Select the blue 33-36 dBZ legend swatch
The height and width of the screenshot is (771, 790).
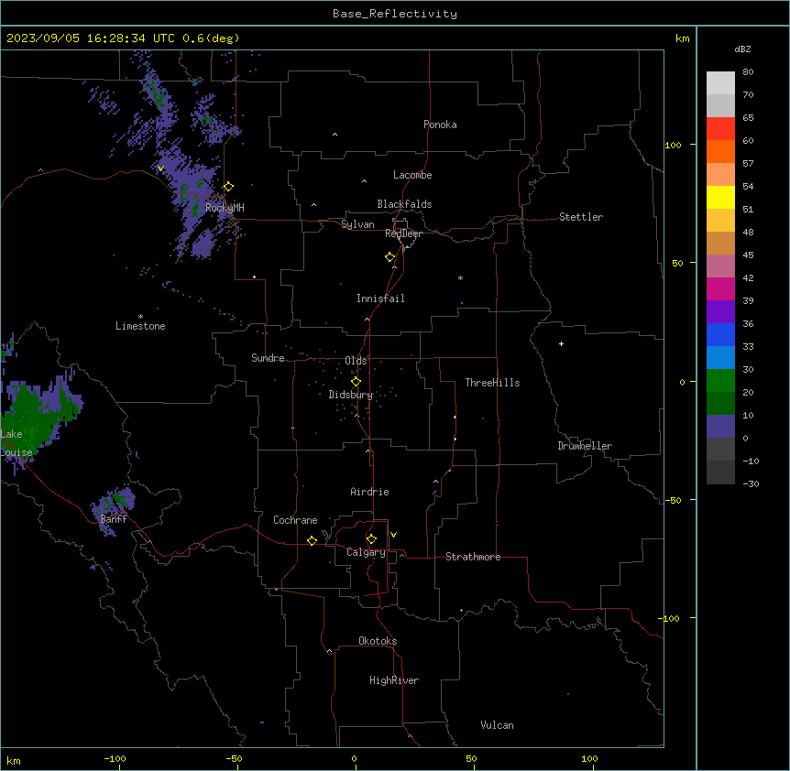(720, 334)
